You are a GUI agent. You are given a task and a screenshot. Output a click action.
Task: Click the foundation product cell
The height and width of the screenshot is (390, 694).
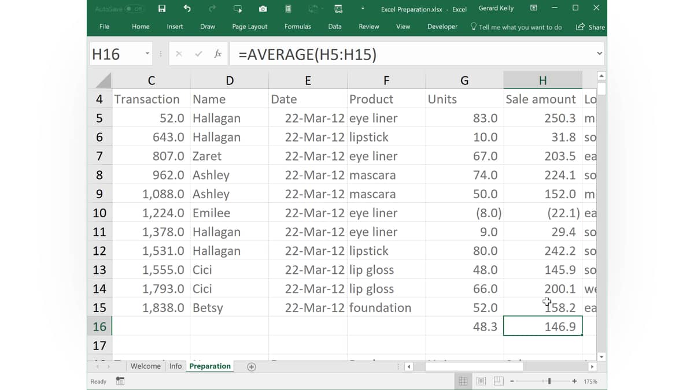click(x=386, y=307)
